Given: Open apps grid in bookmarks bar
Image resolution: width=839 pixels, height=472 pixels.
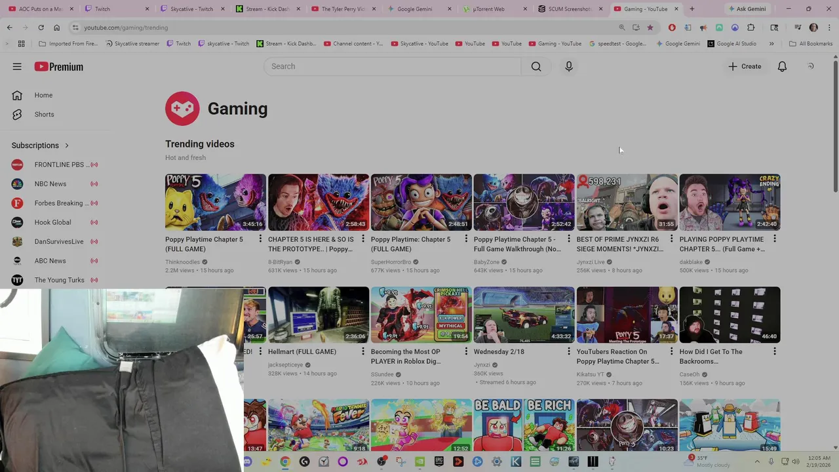Looking at the screenshot, I should click(x=22, y=44).
